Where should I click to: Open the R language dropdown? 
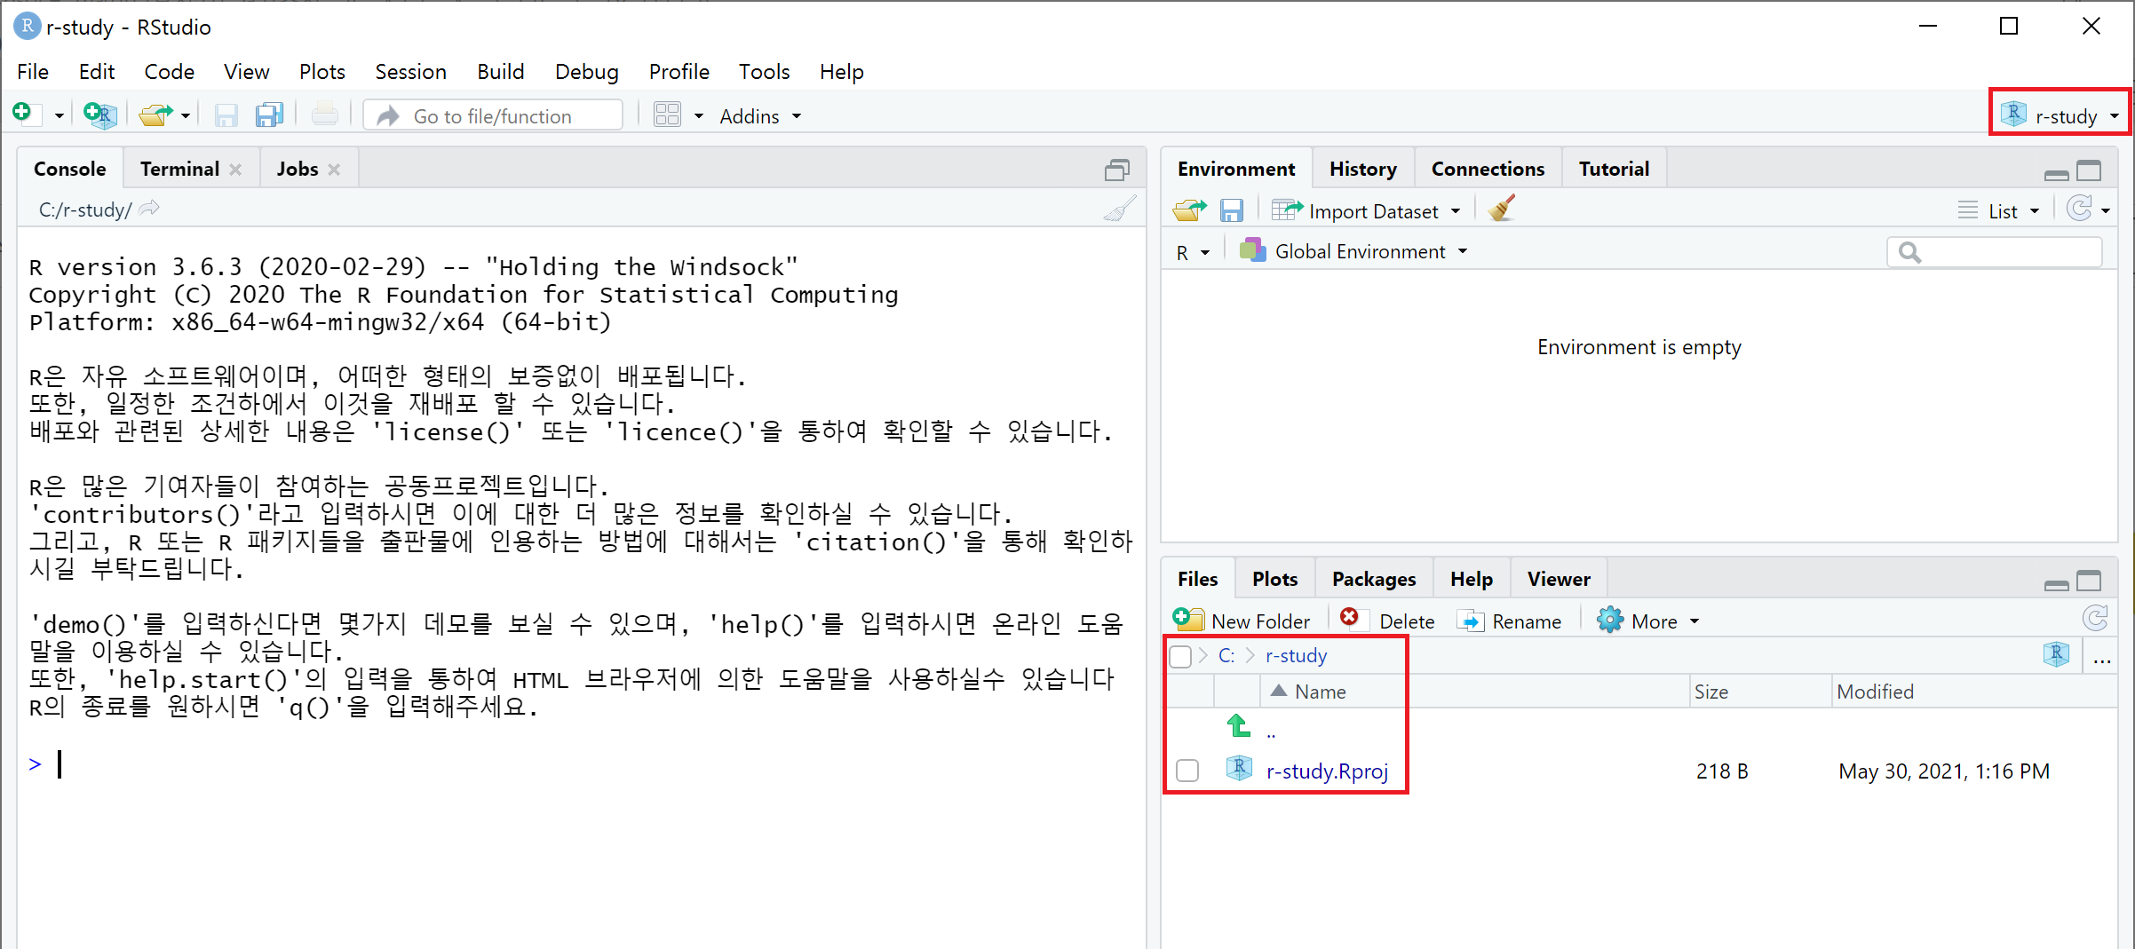click(x=1193, y=252)
